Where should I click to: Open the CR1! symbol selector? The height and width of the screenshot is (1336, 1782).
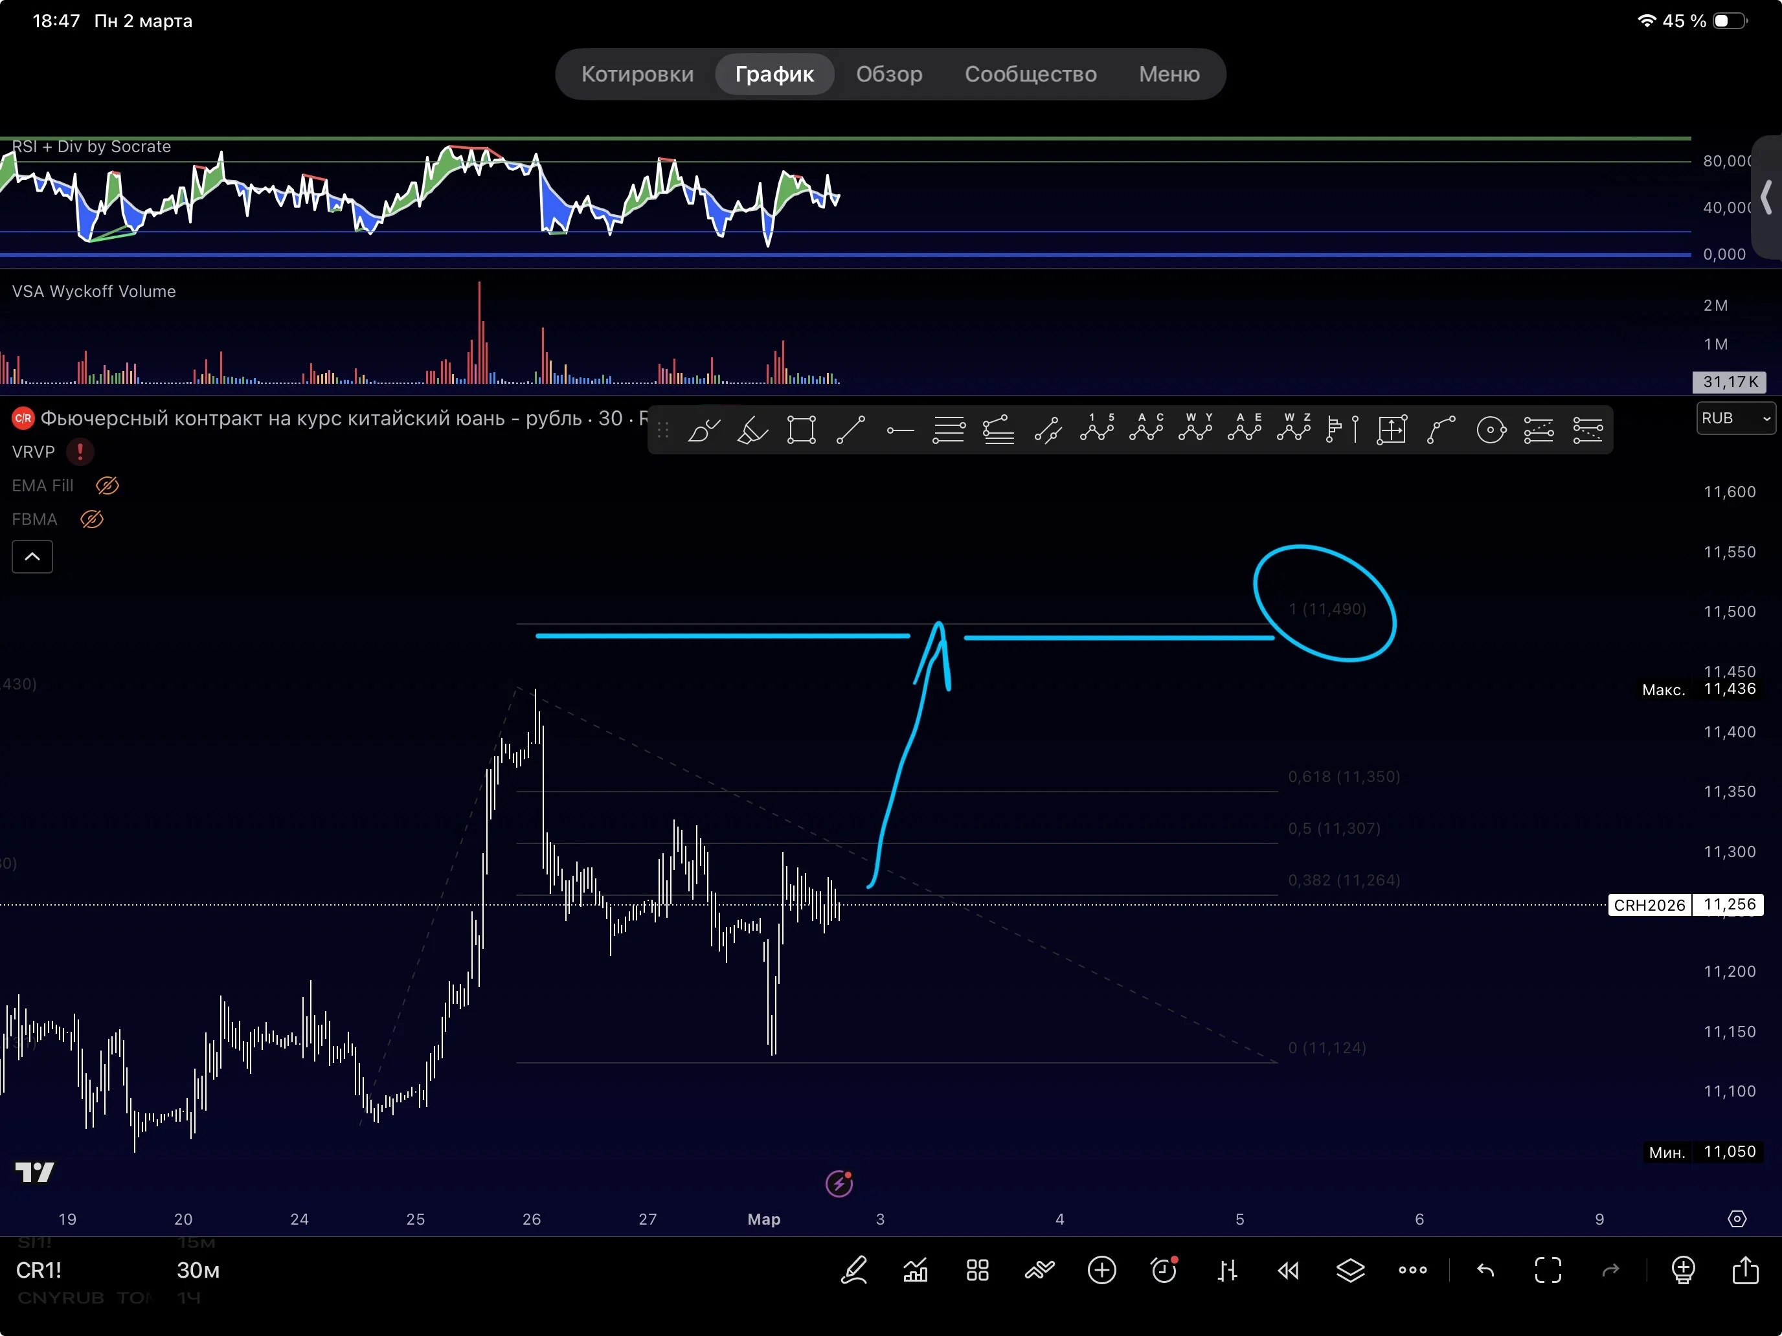[x=39, y=1270]
